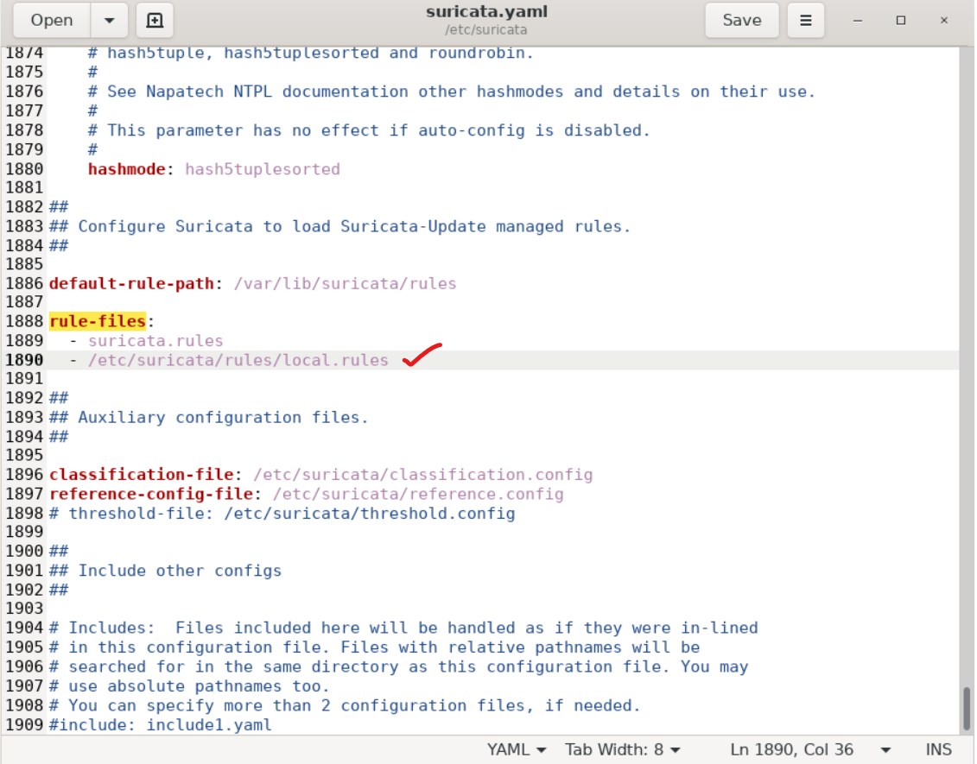Click '#include: include1.yaml' line
977x764 pixels.
pyautogui.click(x=160, y=725)
